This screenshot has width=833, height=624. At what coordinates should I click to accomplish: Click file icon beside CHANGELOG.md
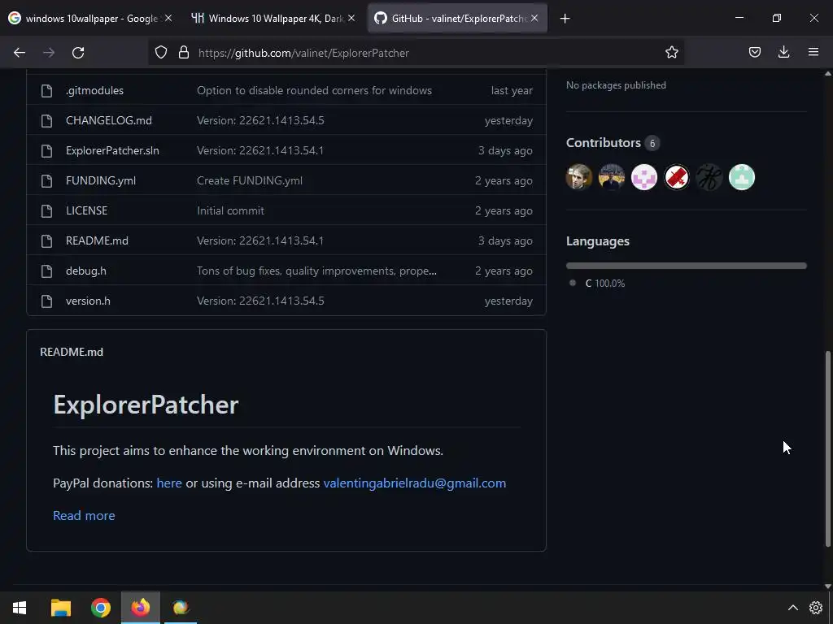46,121
